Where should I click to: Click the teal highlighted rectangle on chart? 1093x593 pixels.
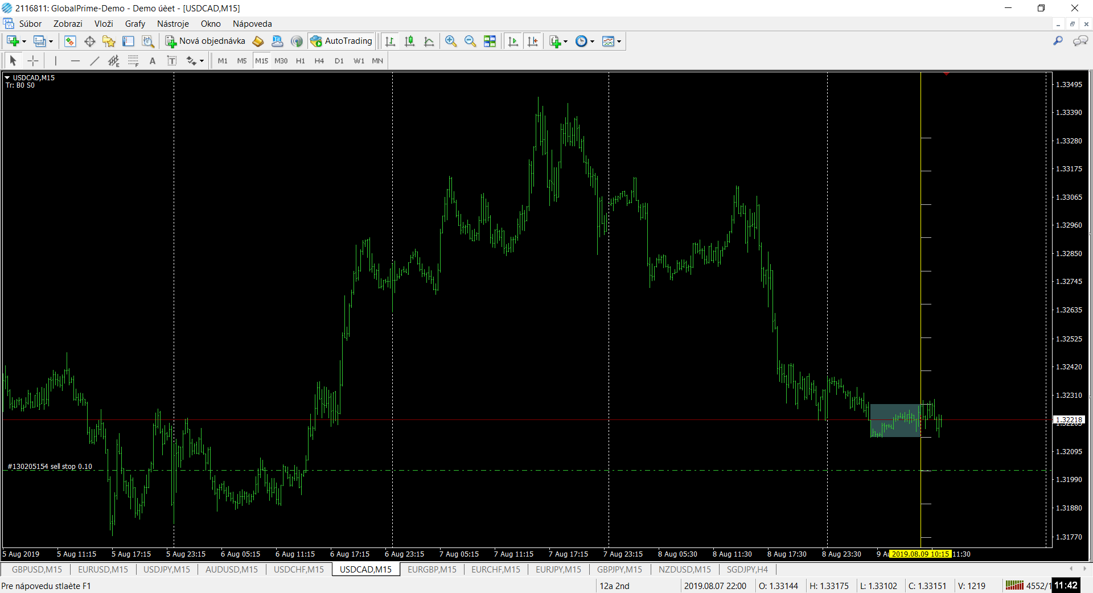[895, 421]
